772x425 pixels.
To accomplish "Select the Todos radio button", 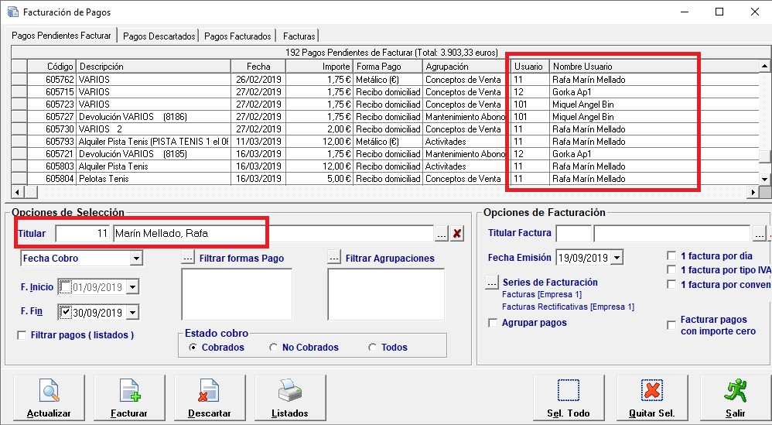I will pos(372,347).
